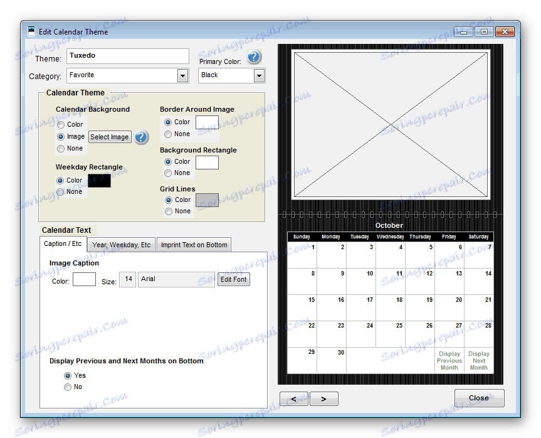This screenshot has width=541, height=438.
Task: Pick Grid Lines gray color swatch
Action: coord(207,200)
